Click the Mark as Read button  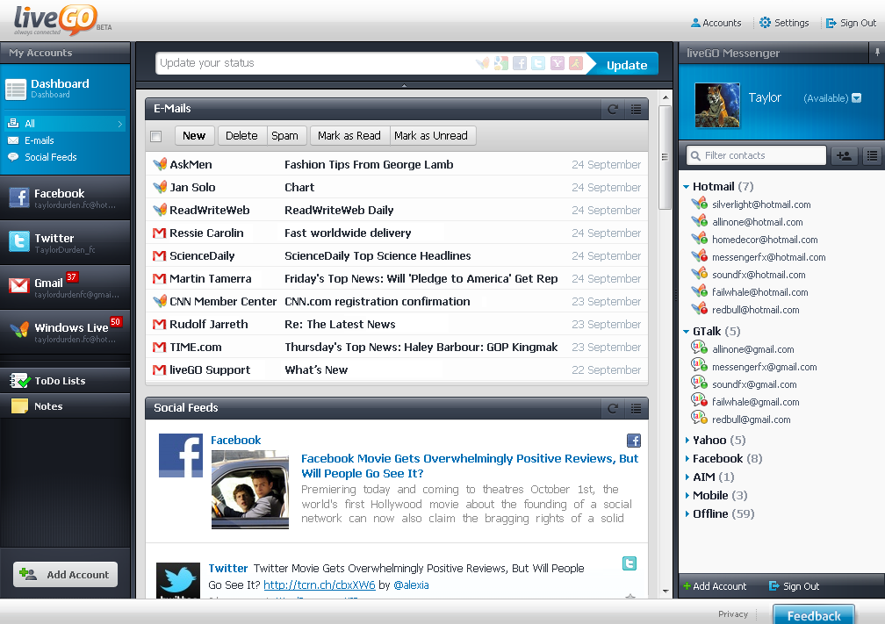pyautogui.click(x=349, y=136)
